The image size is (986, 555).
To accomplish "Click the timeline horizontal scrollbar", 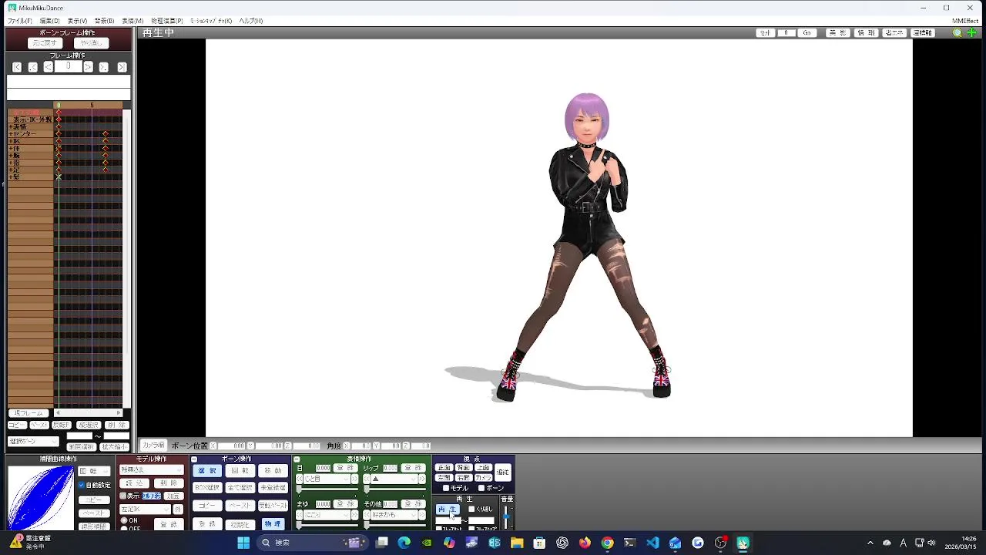I will click(87, 413).
